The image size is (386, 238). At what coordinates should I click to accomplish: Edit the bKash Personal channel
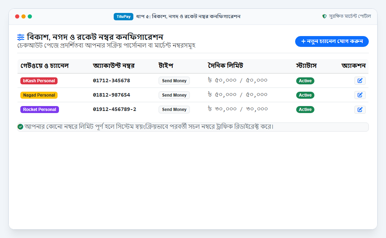[360, 80]
